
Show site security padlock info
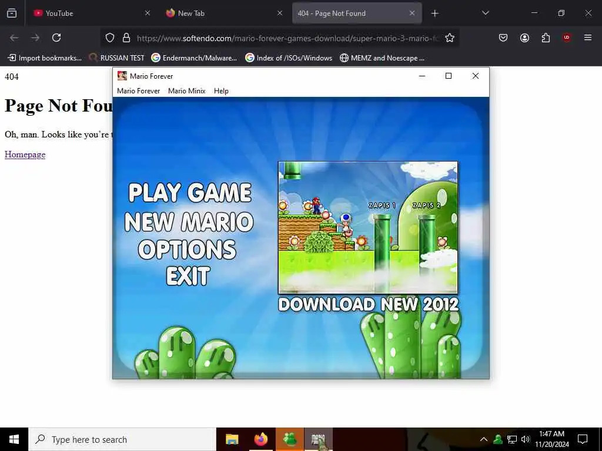[126, 38]
